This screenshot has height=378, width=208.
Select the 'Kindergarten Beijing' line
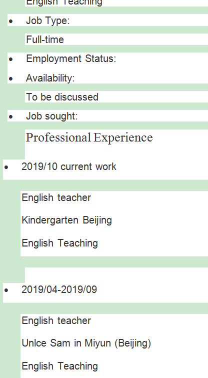[67, 220]
